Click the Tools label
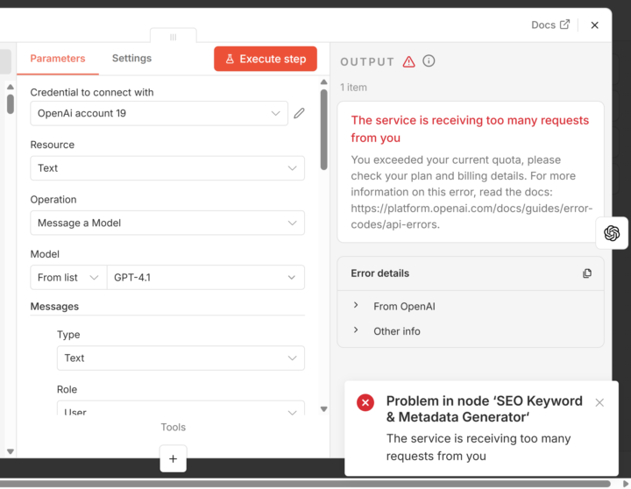631x489 pixels. 173,428
